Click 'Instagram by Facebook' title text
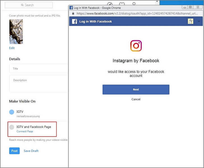The height and width of the screenshot is (168, 204). [x=136, y=61]
